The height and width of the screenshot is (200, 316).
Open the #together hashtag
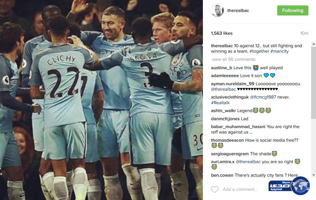[259, 51]
